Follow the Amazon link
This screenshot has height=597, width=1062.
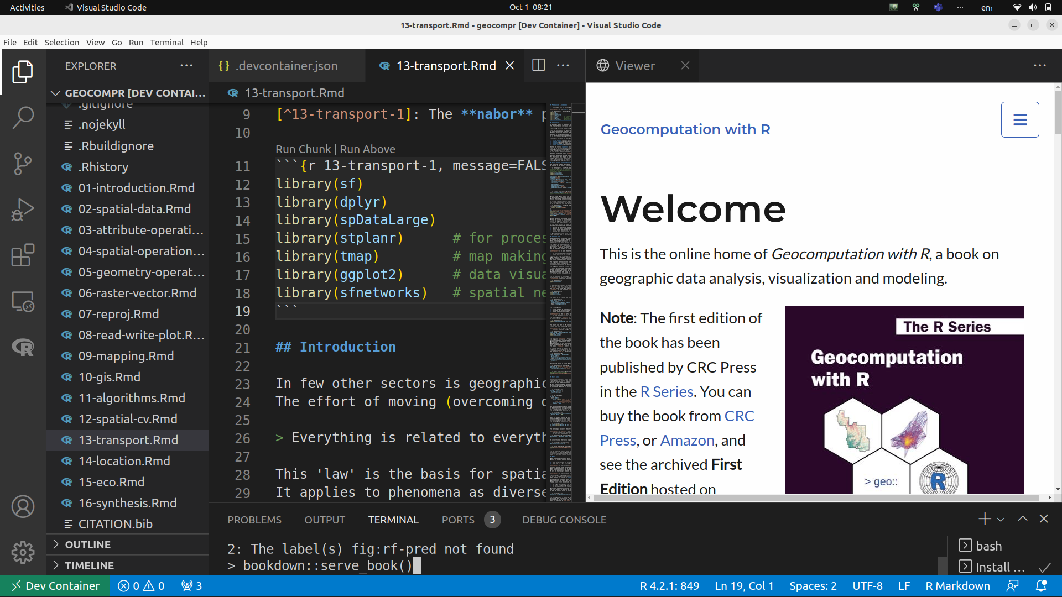coord(688,441)
